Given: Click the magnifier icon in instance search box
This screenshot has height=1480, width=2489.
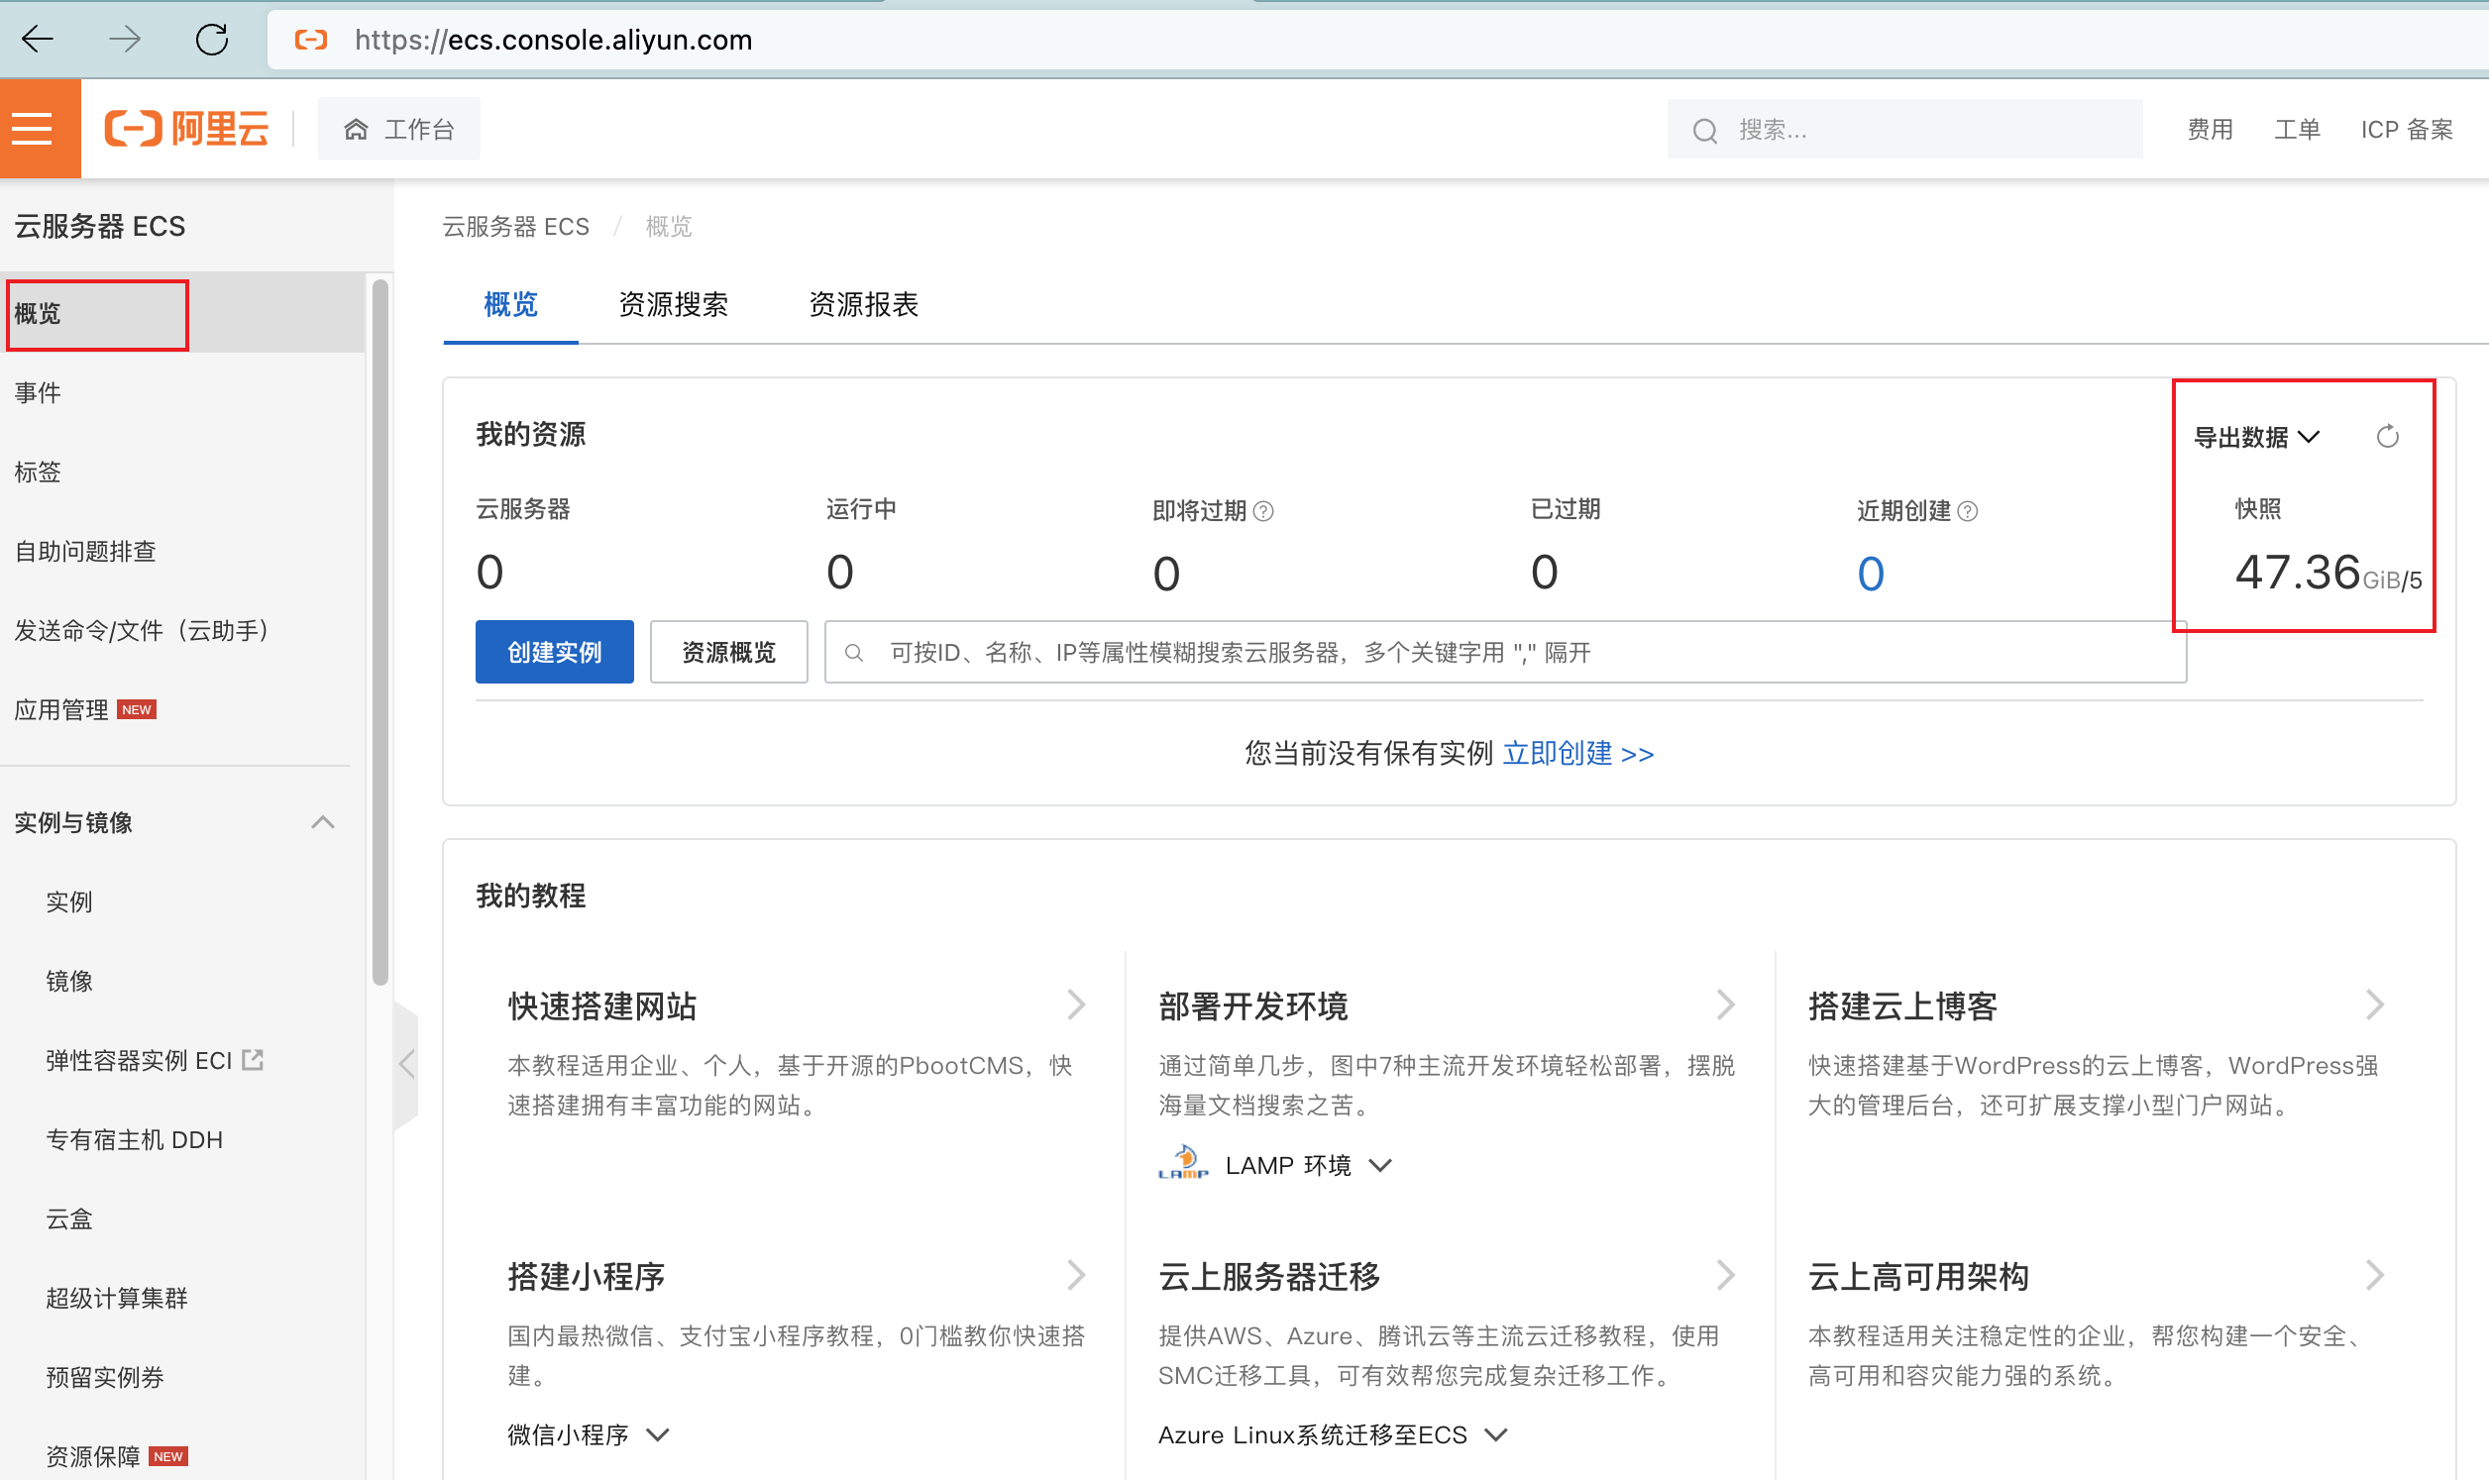Looking at the screenshot, I should click(853, 652).
